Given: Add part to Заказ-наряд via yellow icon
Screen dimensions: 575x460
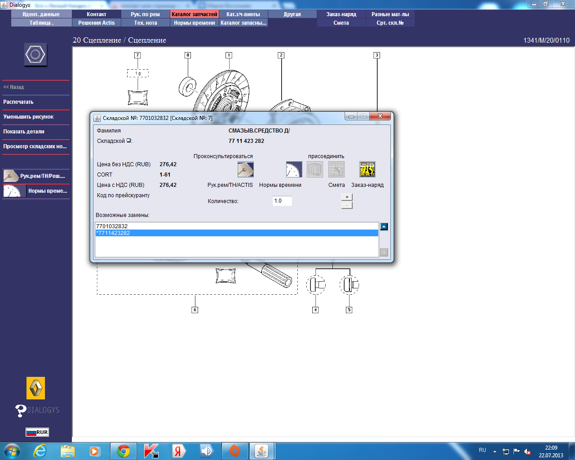Looking at the screenshot, I should click(367, 169).
